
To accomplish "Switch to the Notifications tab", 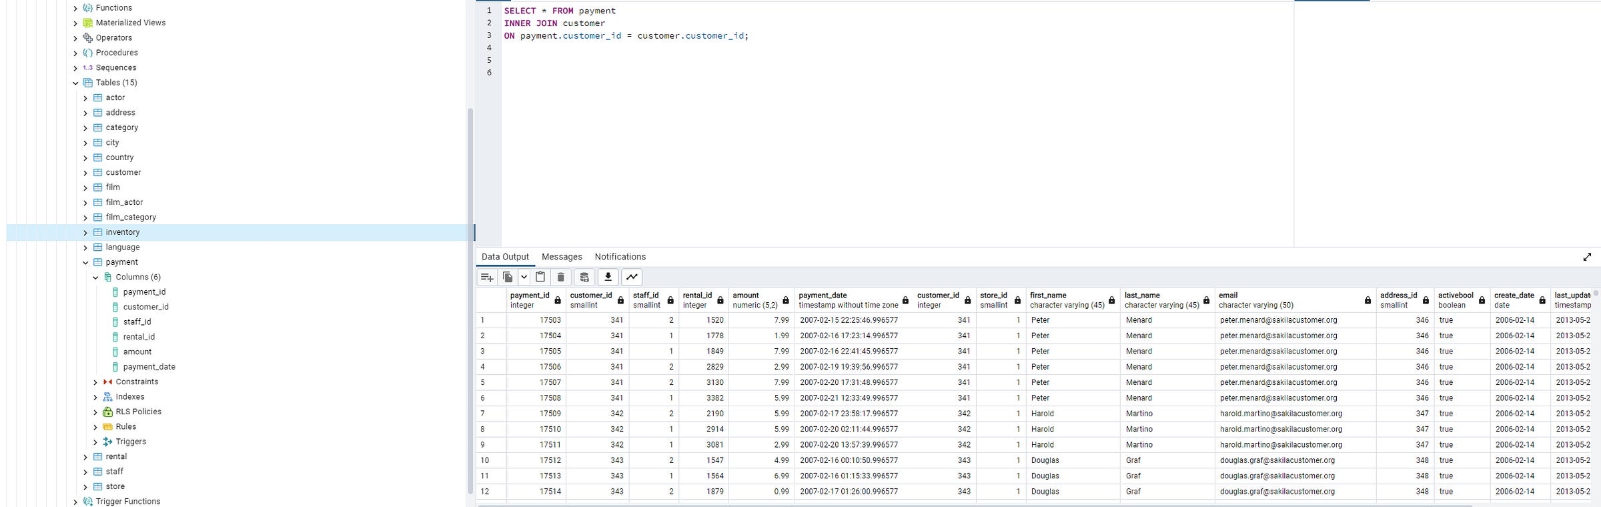I will [620, 257].
